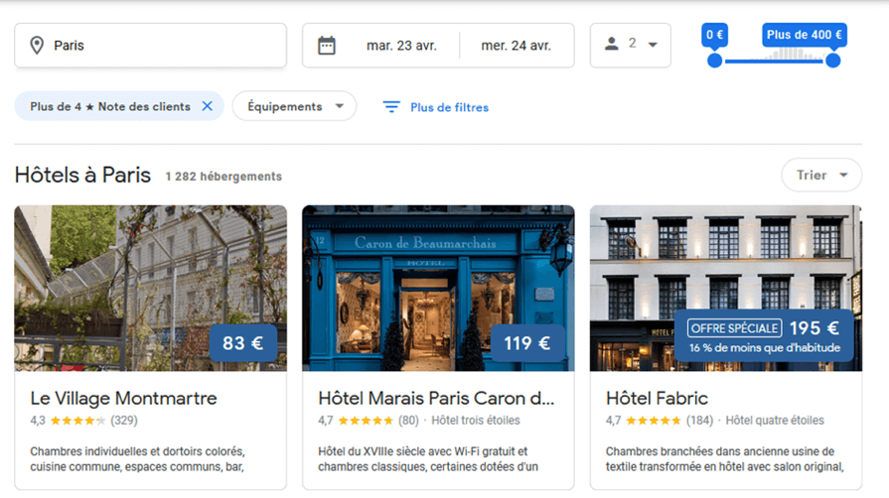Click the guest person icon
Viewport: 889px width, 498px height.
(x=611, y=44)
